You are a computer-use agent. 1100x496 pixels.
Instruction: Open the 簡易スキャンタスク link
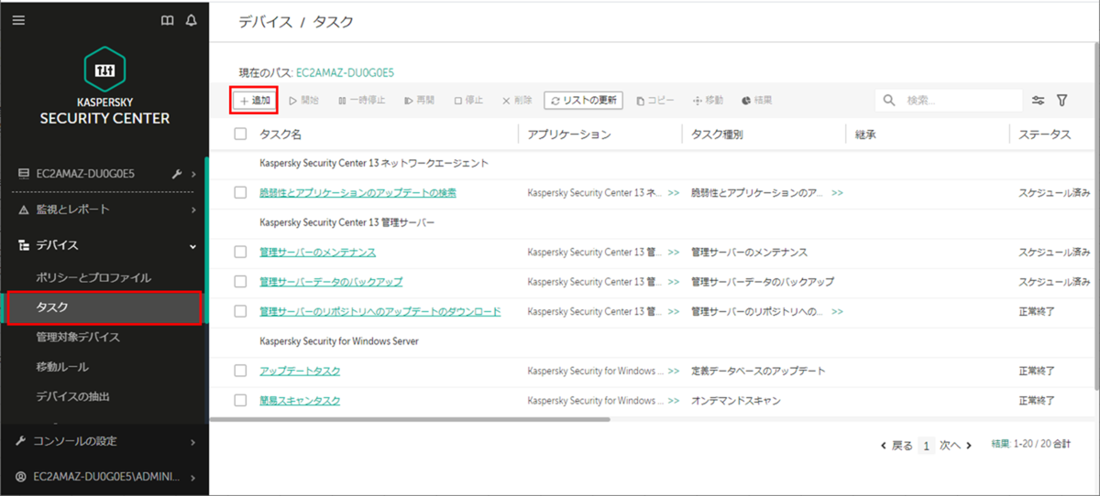[300, 400]
